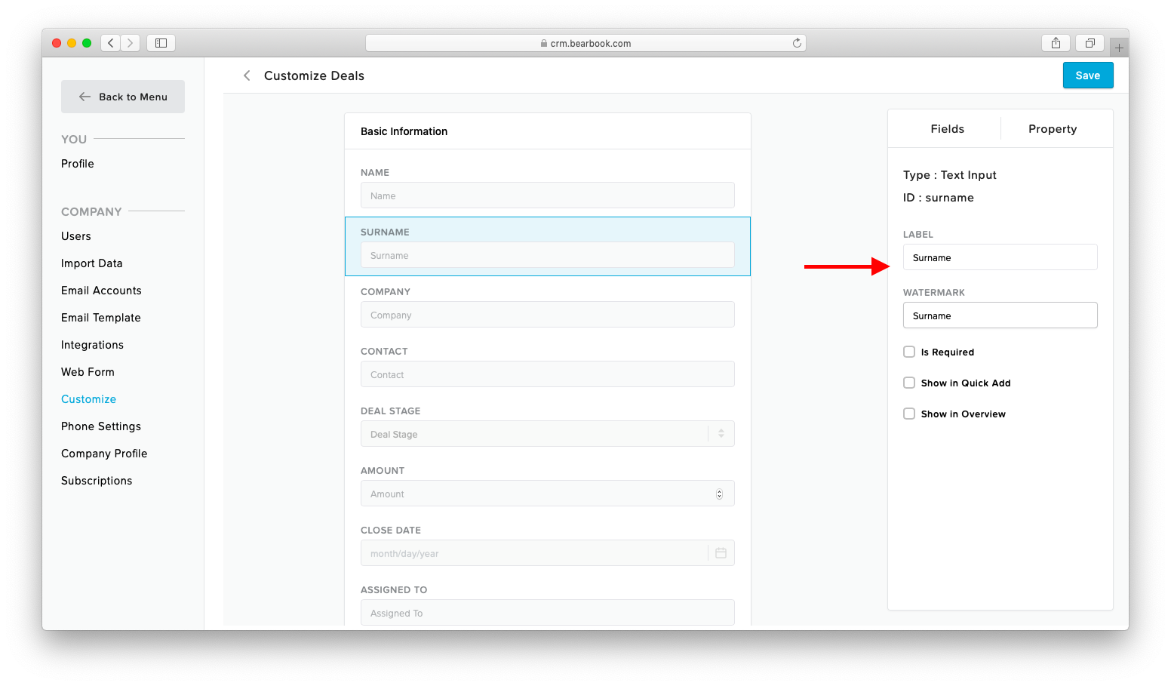
Task: Open the Close Date calendar picker icon
Action: pos(721,553)
